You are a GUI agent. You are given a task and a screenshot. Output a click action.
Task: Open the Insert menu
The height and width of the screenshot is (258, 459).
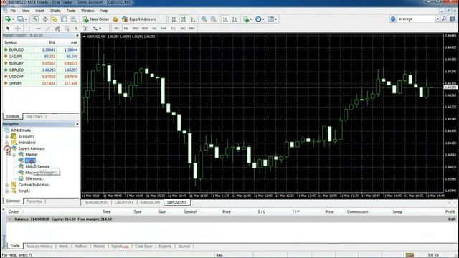click(x=40, y=11)
